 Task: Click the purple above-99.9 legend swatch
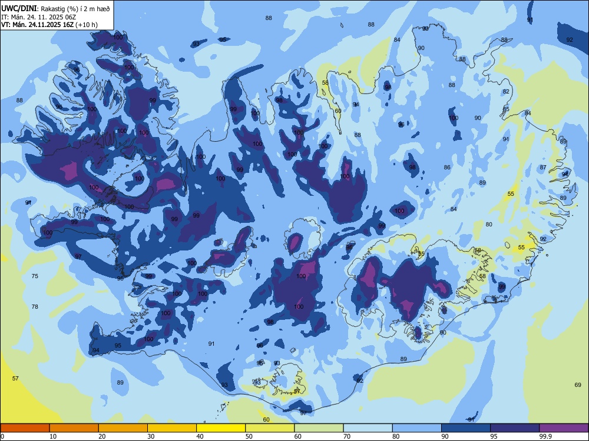point(564,428)
